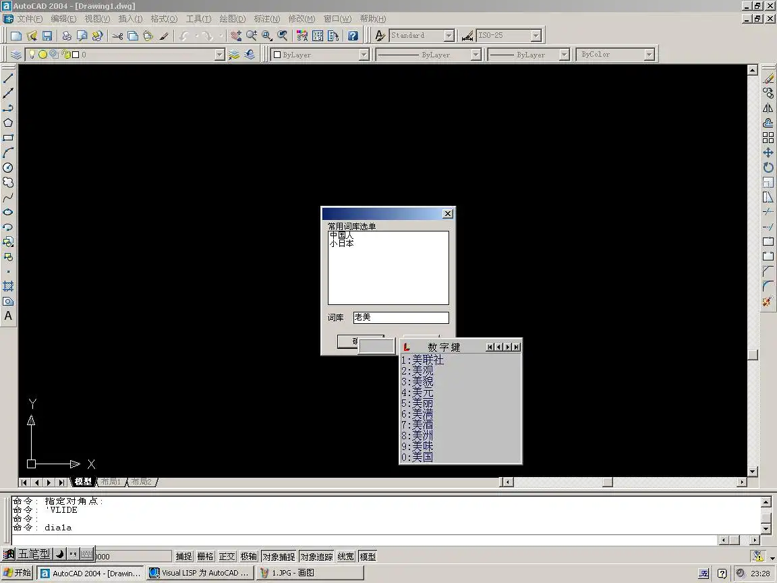Toggle 捕捉 snap mode

click(x=183, y=557)
